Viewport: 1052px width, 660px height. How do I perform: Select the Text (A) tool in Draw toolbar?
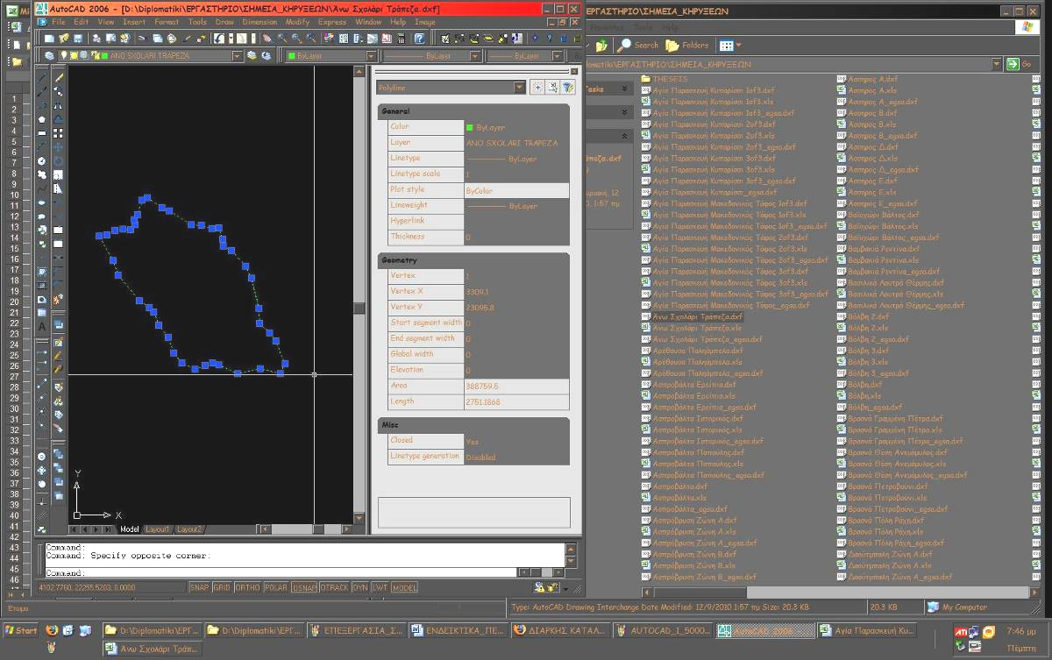point(42,326)
